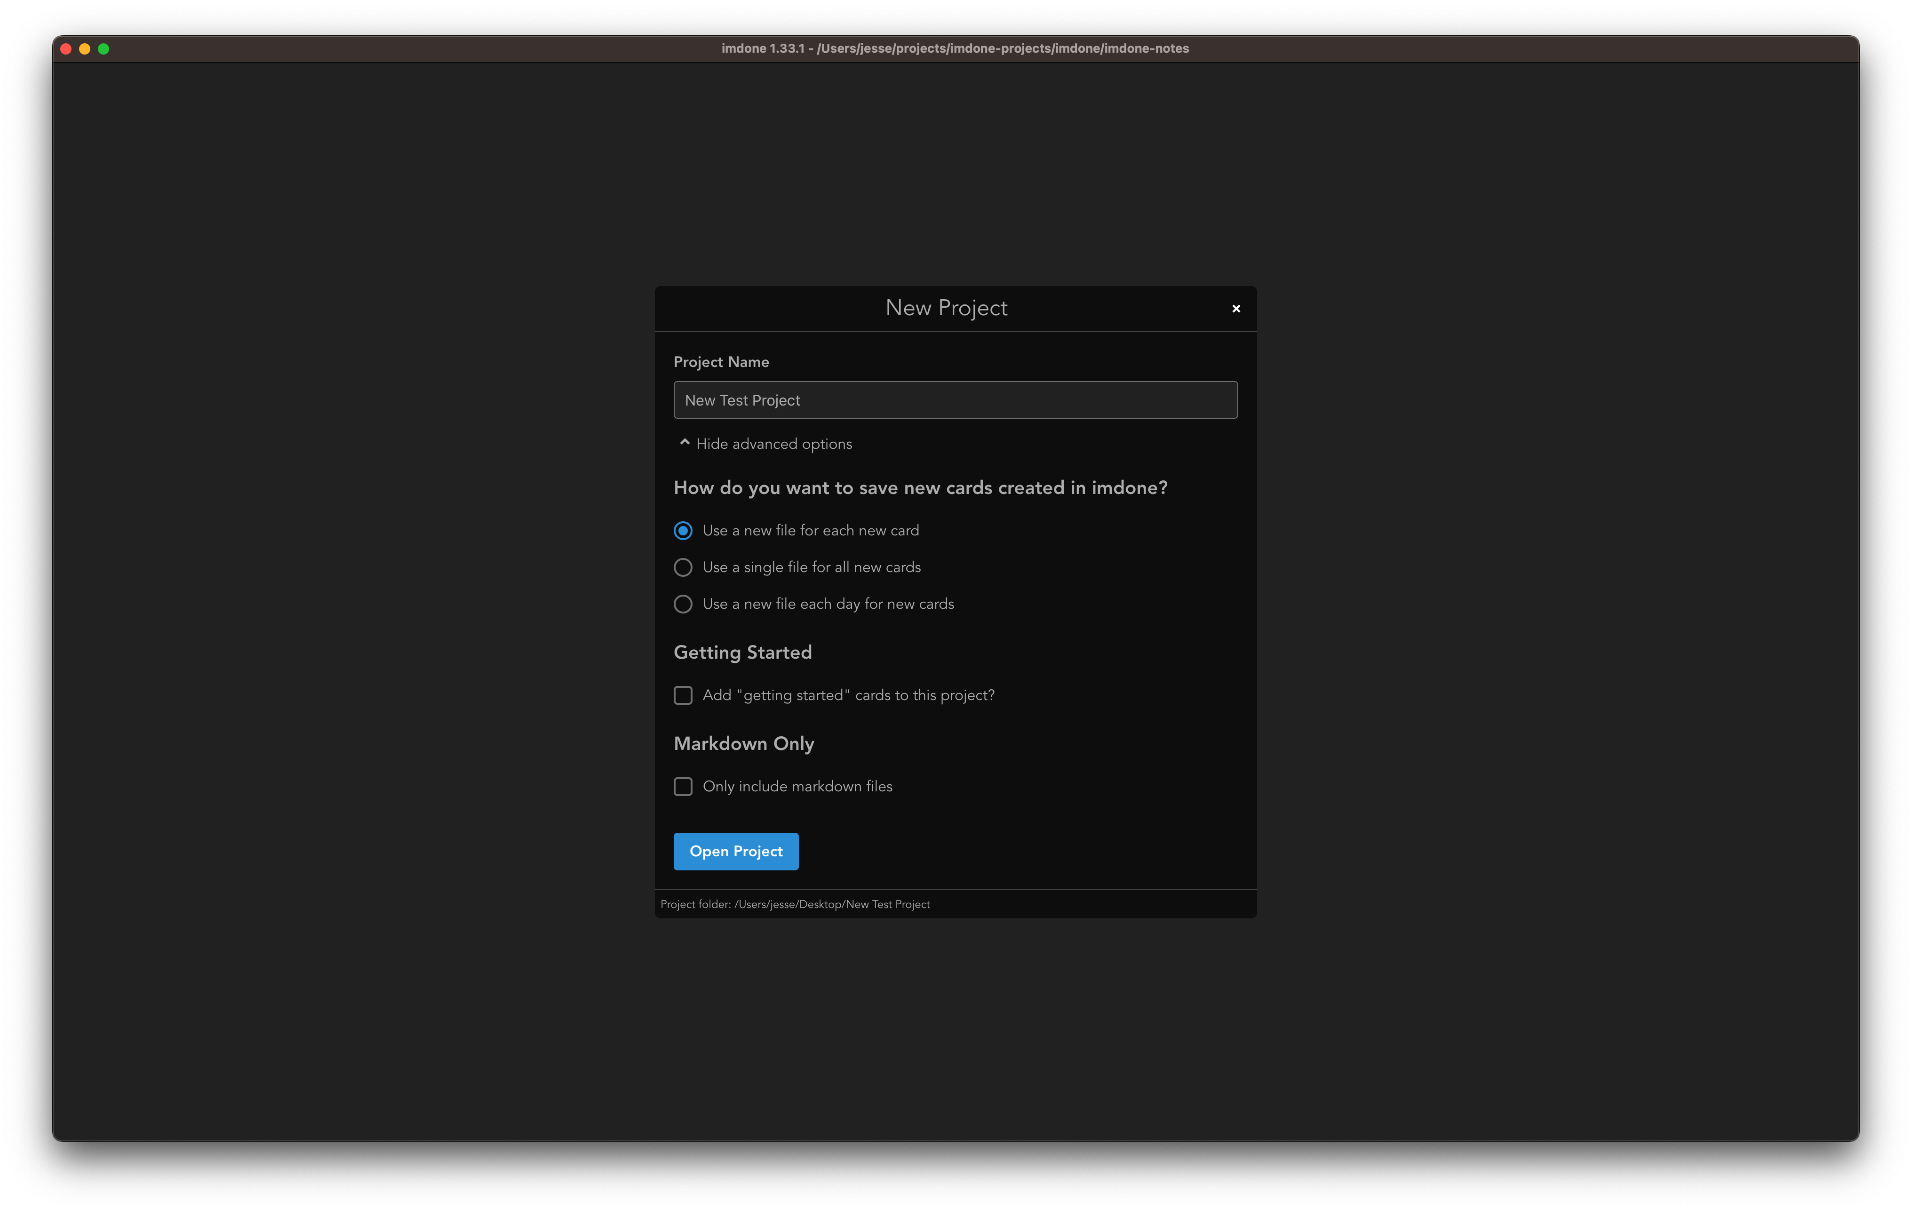Click the 'Markdown Only' section heading
The image size is (1912, 1211).
click(x=743, y=744)
